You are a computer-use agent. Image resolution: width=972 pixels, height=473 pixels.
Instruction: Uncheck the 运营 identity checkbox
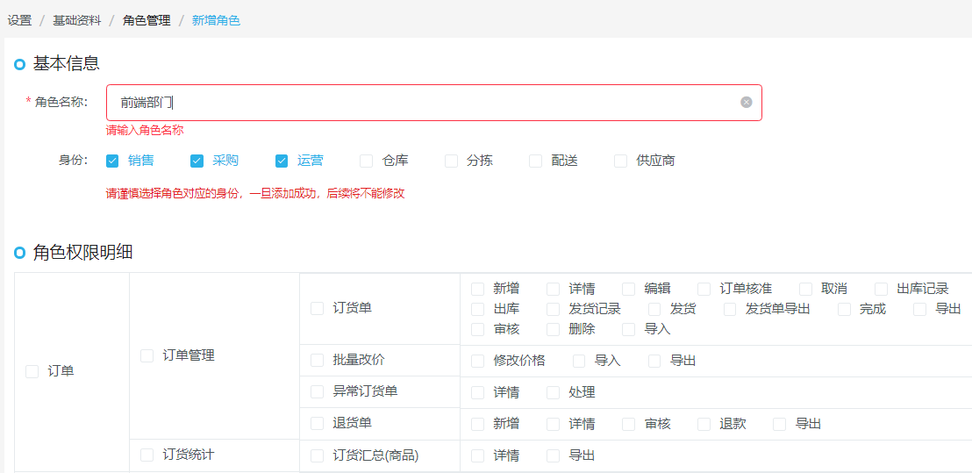click(282, 161)
